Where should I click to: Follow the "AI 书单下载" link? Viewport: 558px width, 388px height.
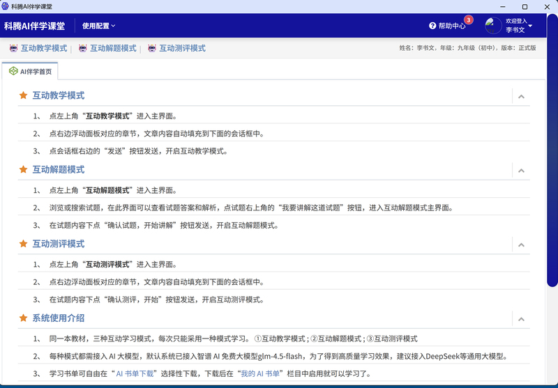pos(135,374)
